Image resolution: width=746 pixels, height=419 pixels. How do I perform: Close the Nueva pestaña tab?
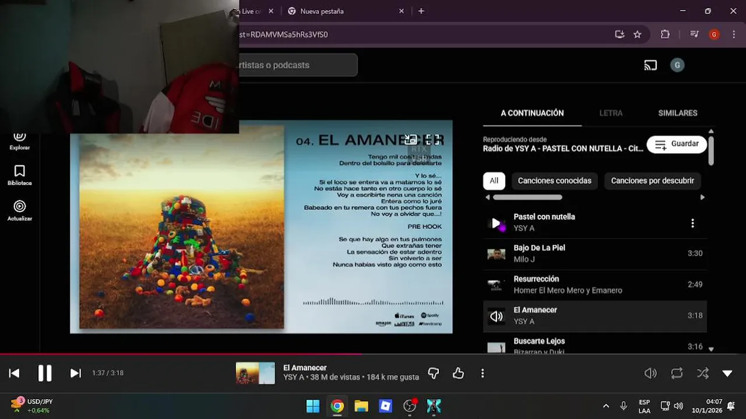pos(402,11)
